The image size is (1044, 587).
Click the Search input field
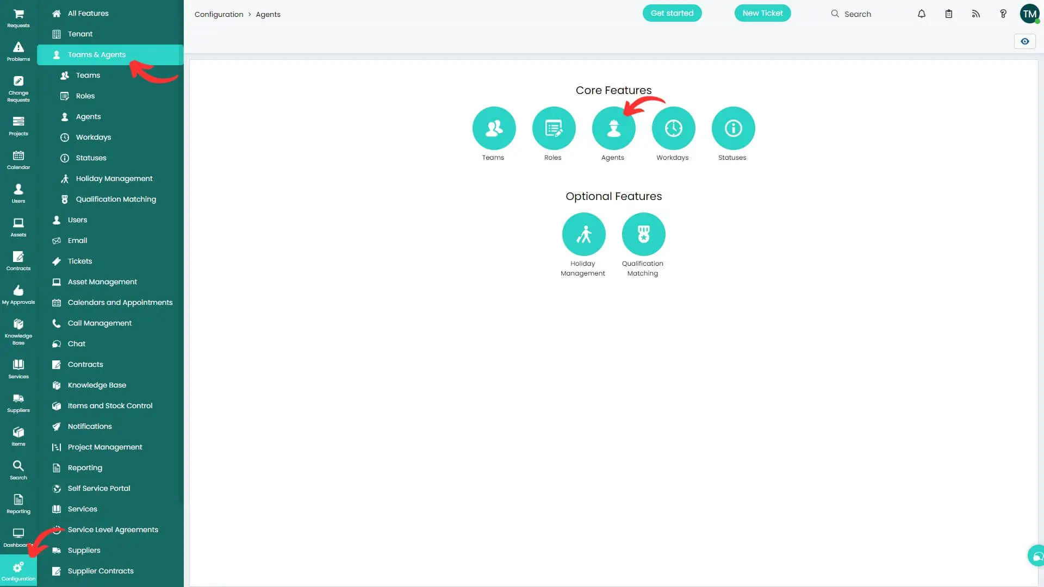[857, 14]
